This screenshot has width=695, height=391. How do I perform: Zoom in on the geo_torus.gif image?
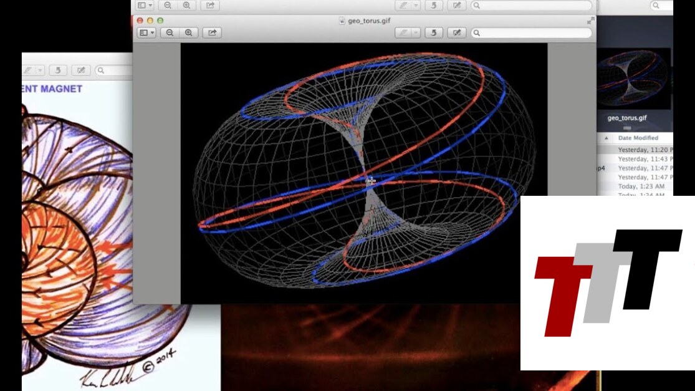[x=188, y=32]
